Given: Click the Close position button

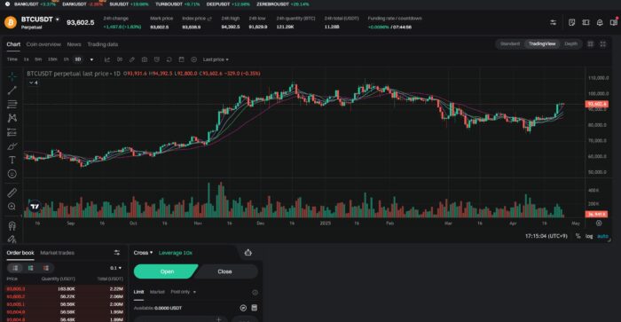Looking at the screenshot, I should click(224, 271).
